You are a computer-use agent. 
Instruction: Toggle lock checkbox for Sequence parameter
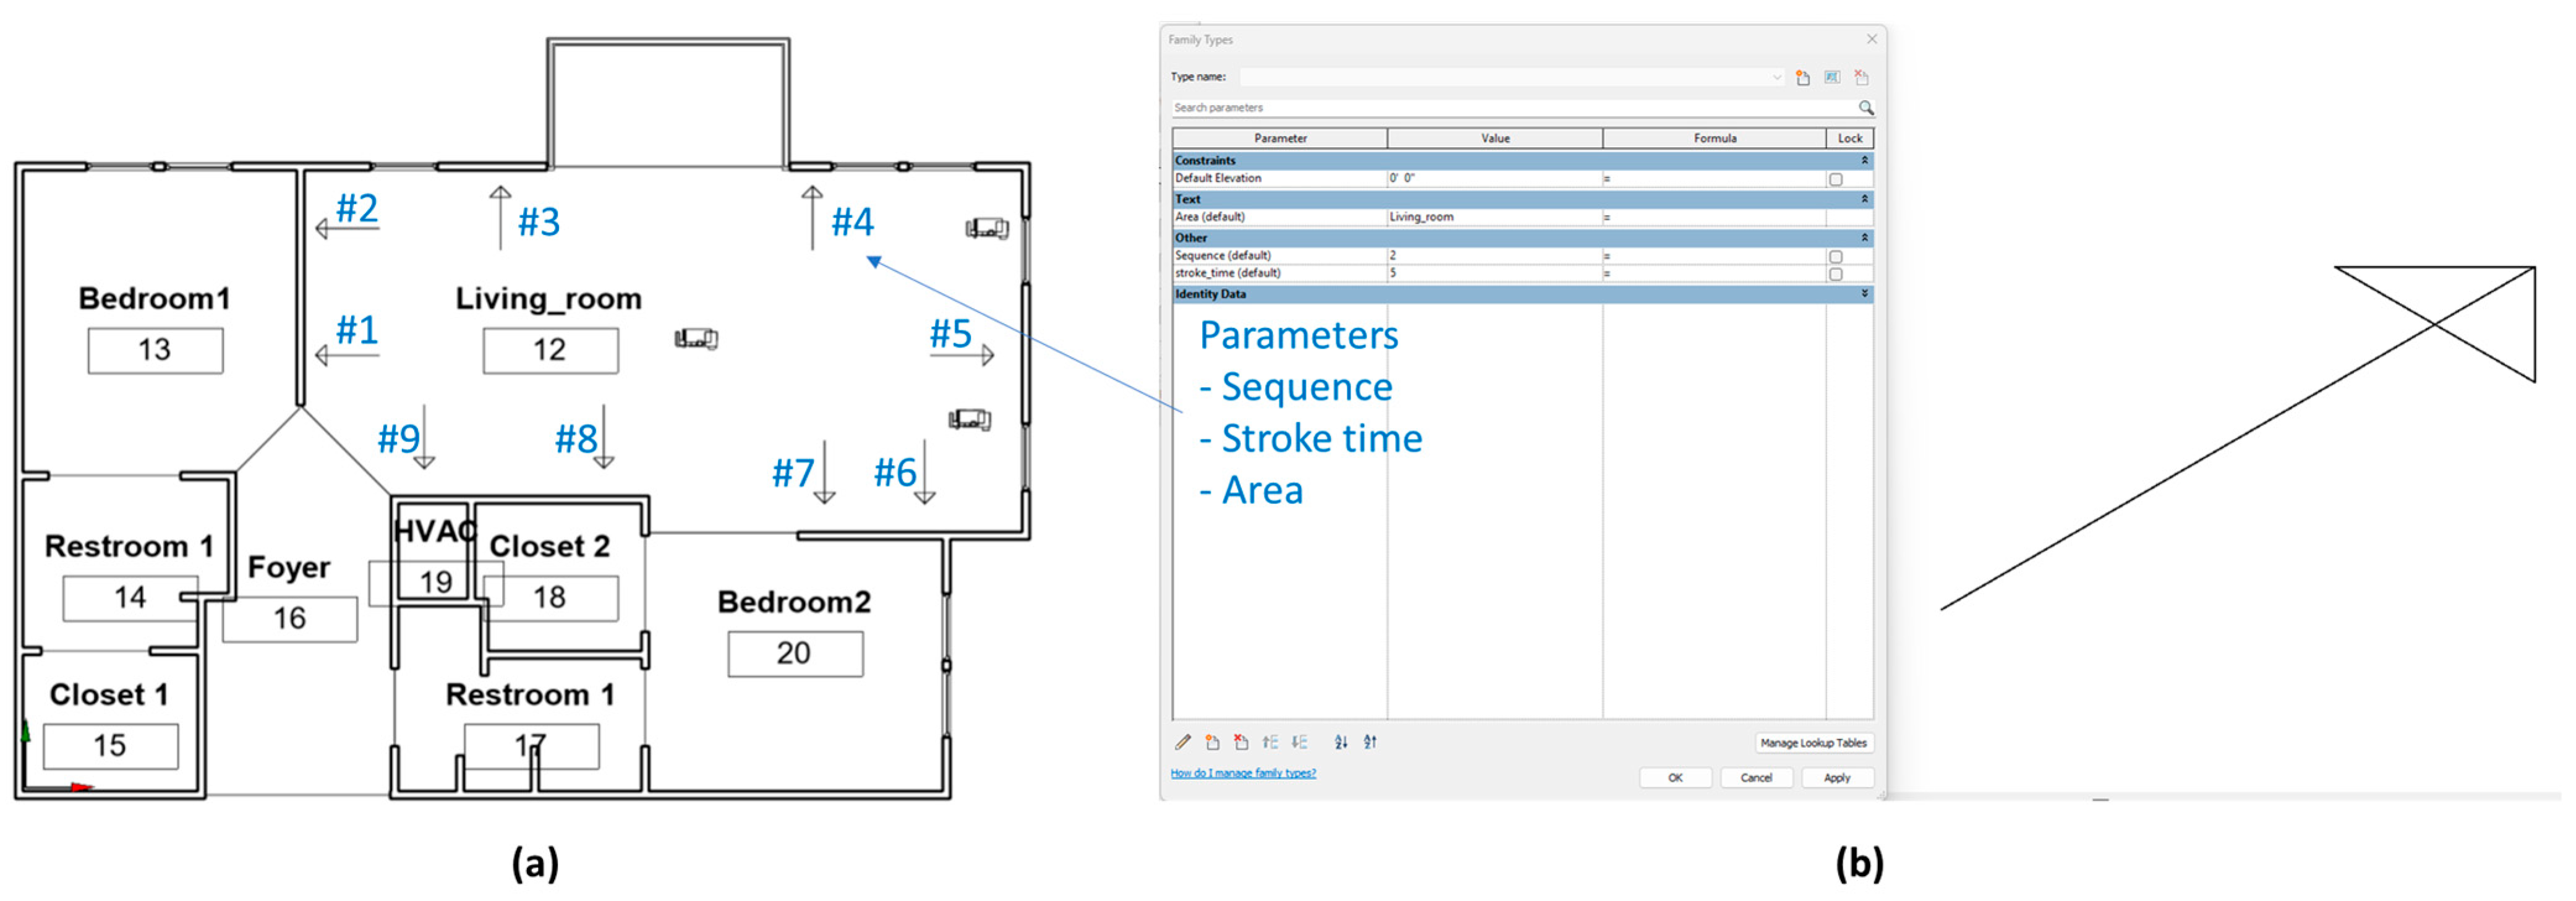tap(1835, 257)
